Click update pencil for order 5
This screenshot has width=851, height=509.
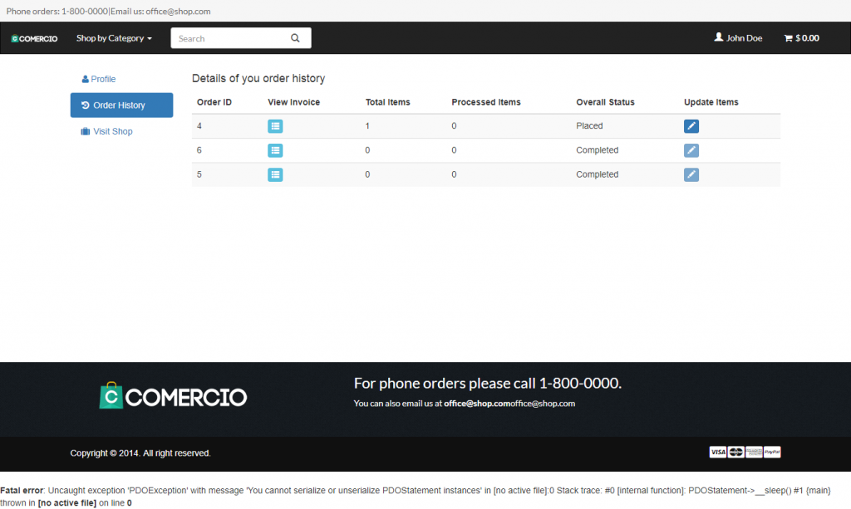tap(691, 174)
